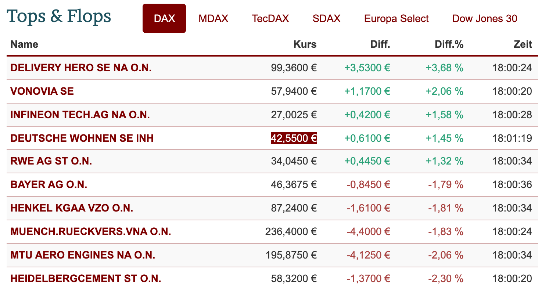Screen dimensions: 538x296
Task: Select MUENCH.RUECKVERS.VNA O.N. link
Action: point(91,231)
